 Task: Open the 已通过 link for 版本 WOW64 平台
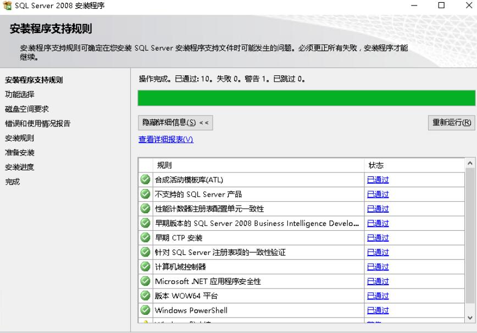click(378, 296)
